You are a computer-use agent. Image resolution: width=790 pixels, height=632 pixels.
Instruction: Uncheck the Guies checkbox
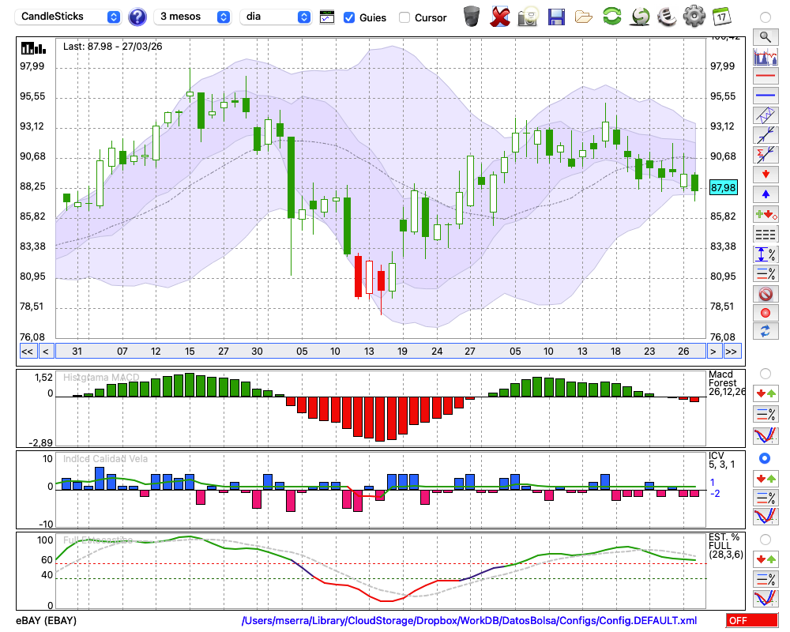pos(348,17)
